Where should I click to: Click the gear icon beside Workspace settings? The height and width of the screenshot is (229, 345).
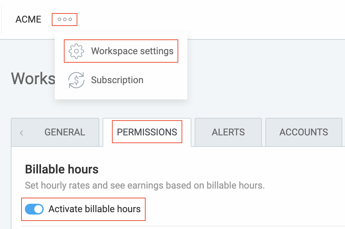pyautogui.click(x=76, y=51)
